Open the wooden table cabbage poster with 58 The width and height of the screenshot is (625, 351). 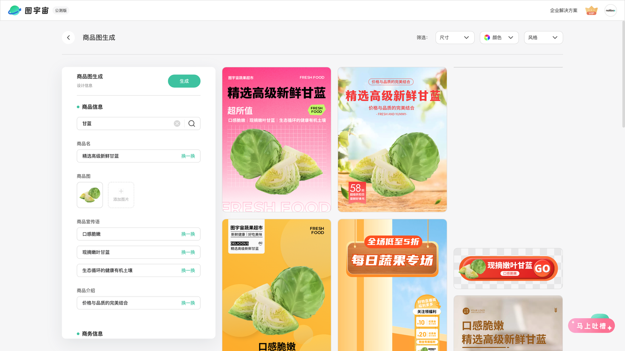(392, 140)
